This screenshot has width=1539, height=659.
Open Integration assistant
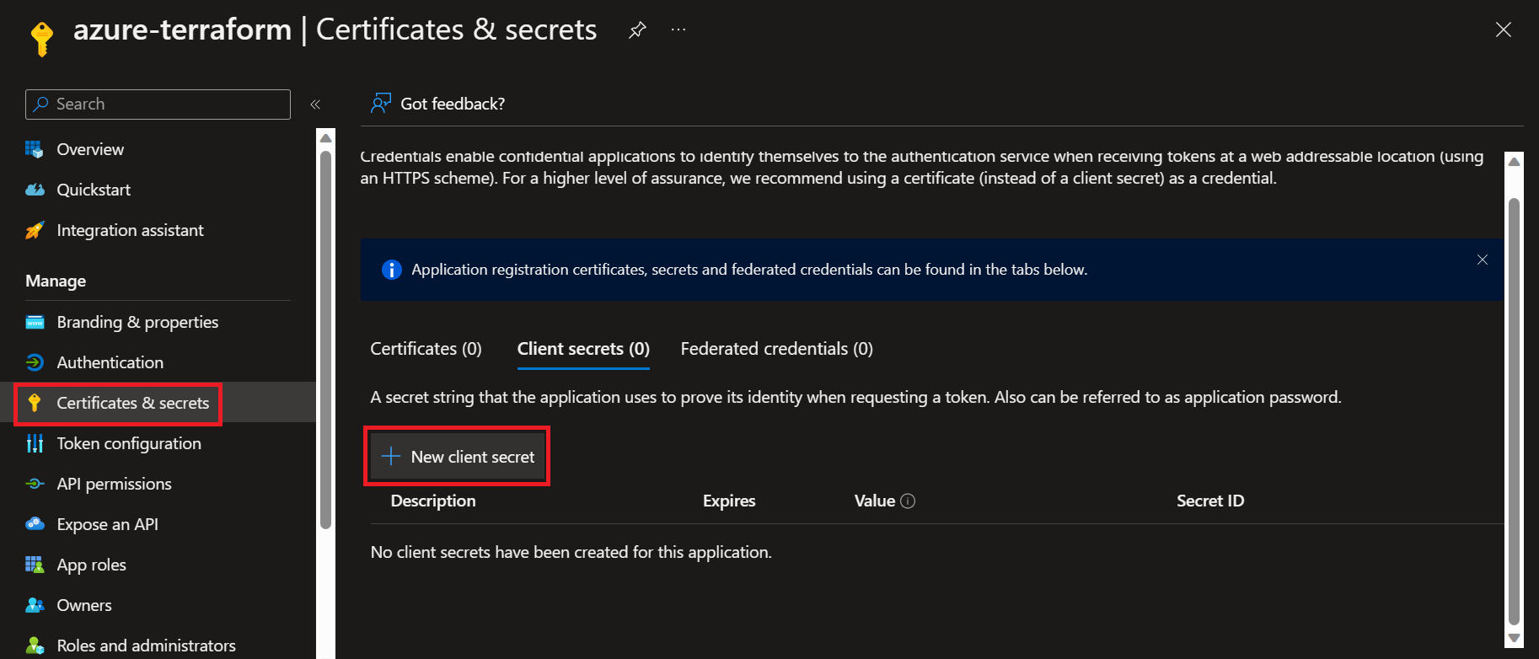pyautogui.click(x=130, y=230)
